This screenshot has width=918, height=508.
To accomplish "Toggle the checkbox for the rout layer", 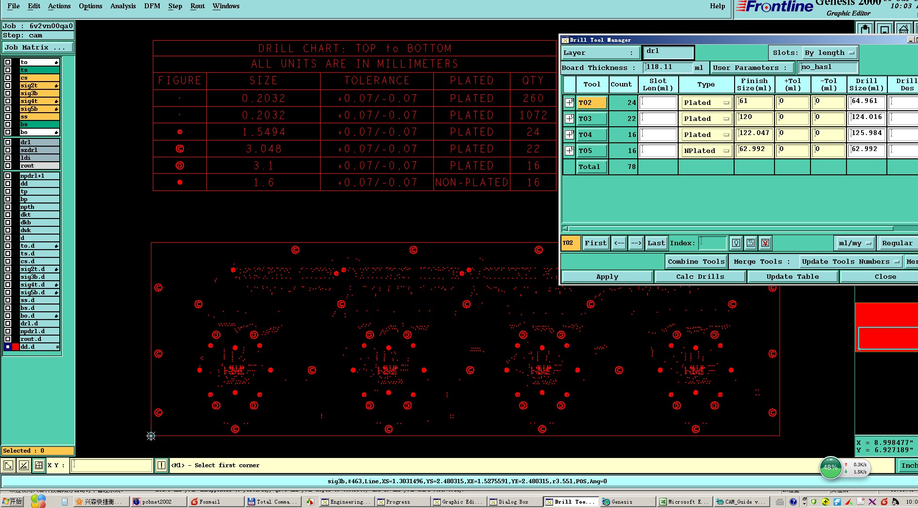I will coord(8,166).
